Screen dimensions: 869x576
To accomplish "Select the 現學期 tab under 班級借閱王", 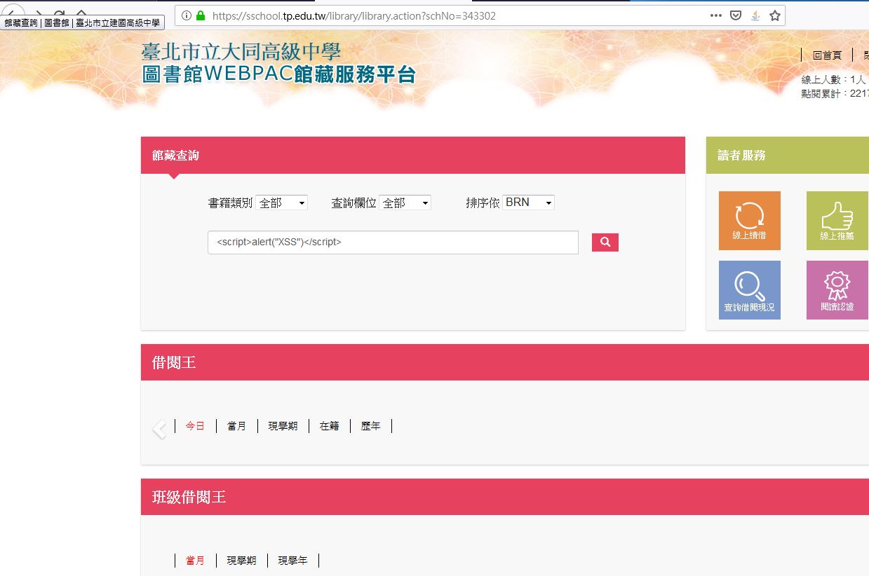I will 241,561.
